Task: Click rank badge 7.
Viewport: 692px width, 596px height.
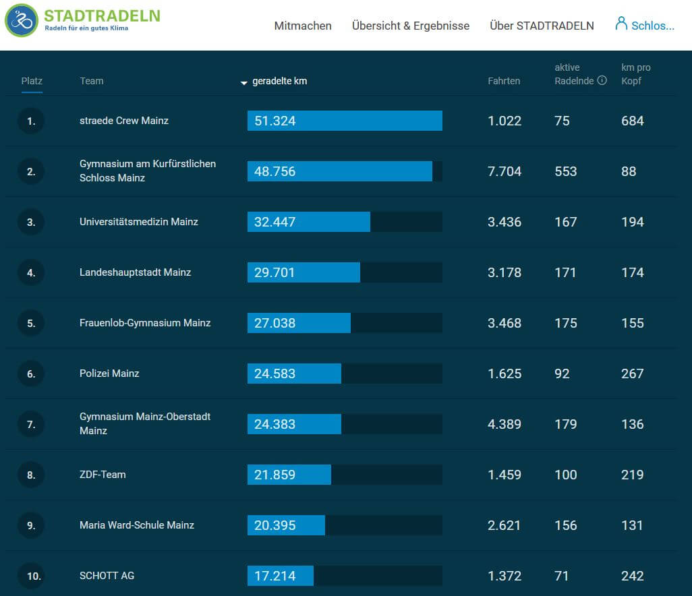Action: coord(31,424)
